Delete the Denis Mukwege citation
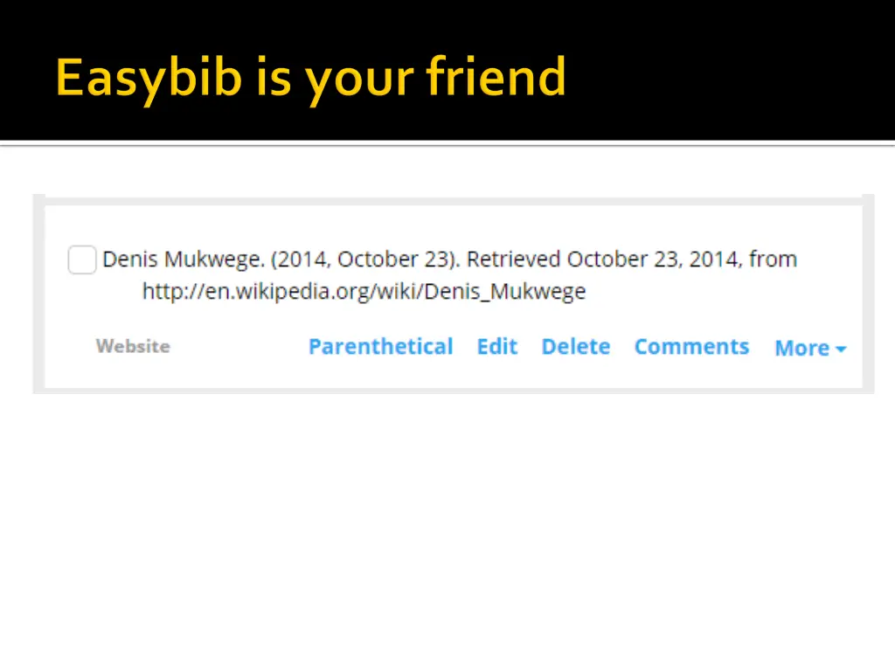Viewport: 895px width, 671px height. (576, 346)
